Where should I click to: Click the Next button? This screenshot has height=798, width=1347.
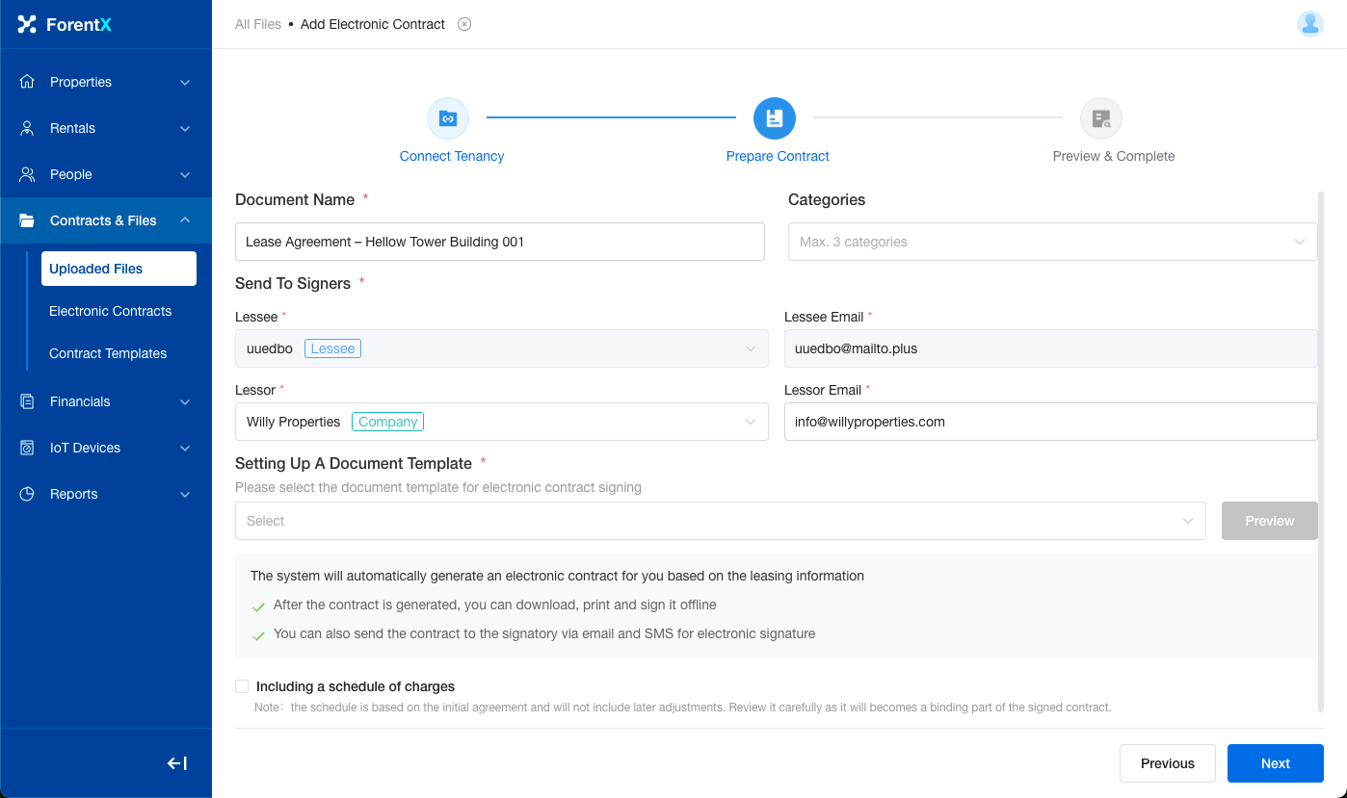[1275, 763]
